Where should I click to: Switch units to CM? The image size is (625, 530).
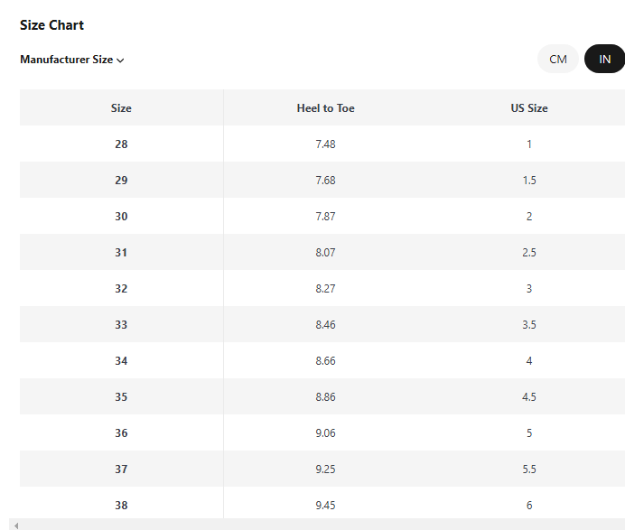[x=558, y=60]
